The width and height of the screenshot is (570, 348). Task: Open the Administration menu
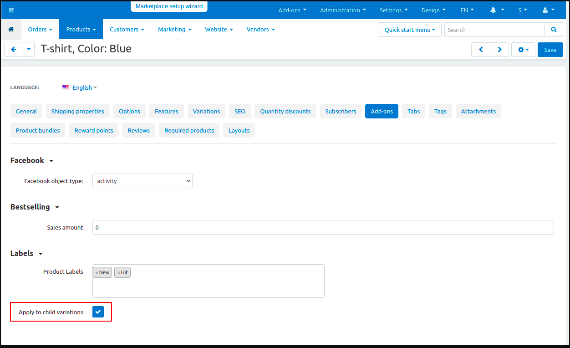pos(343,10)
